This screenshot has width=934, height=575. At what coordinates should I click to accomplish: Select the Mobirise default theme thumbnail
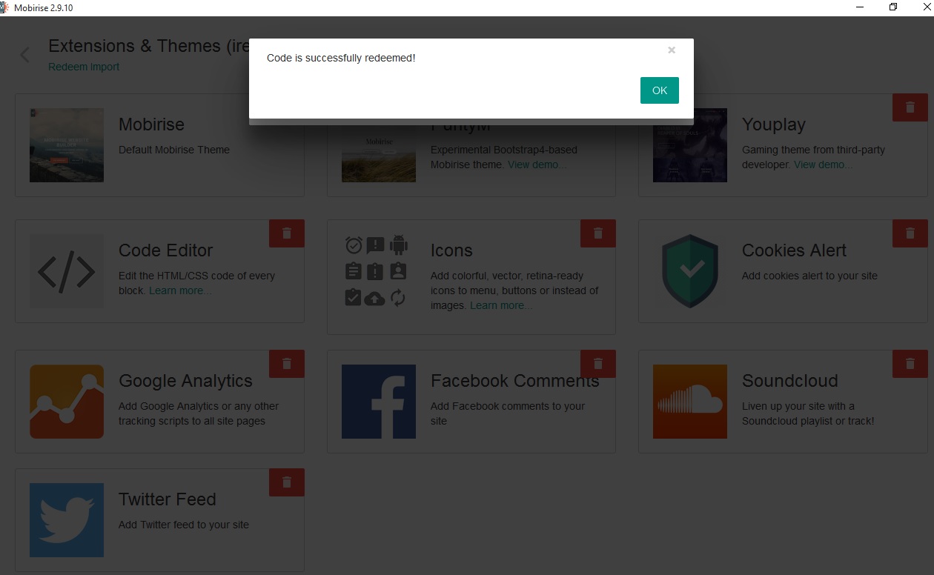tap(67, 145)
